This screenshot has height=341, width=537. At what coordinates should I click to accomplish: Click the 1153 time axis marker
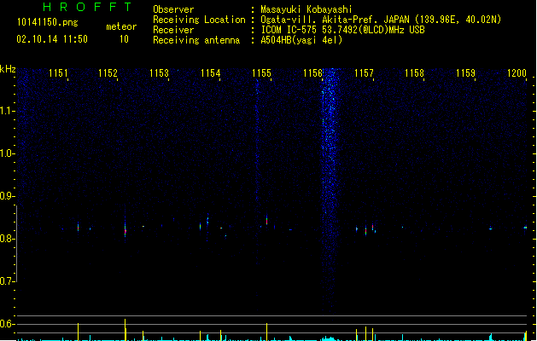tap(160, 73)
